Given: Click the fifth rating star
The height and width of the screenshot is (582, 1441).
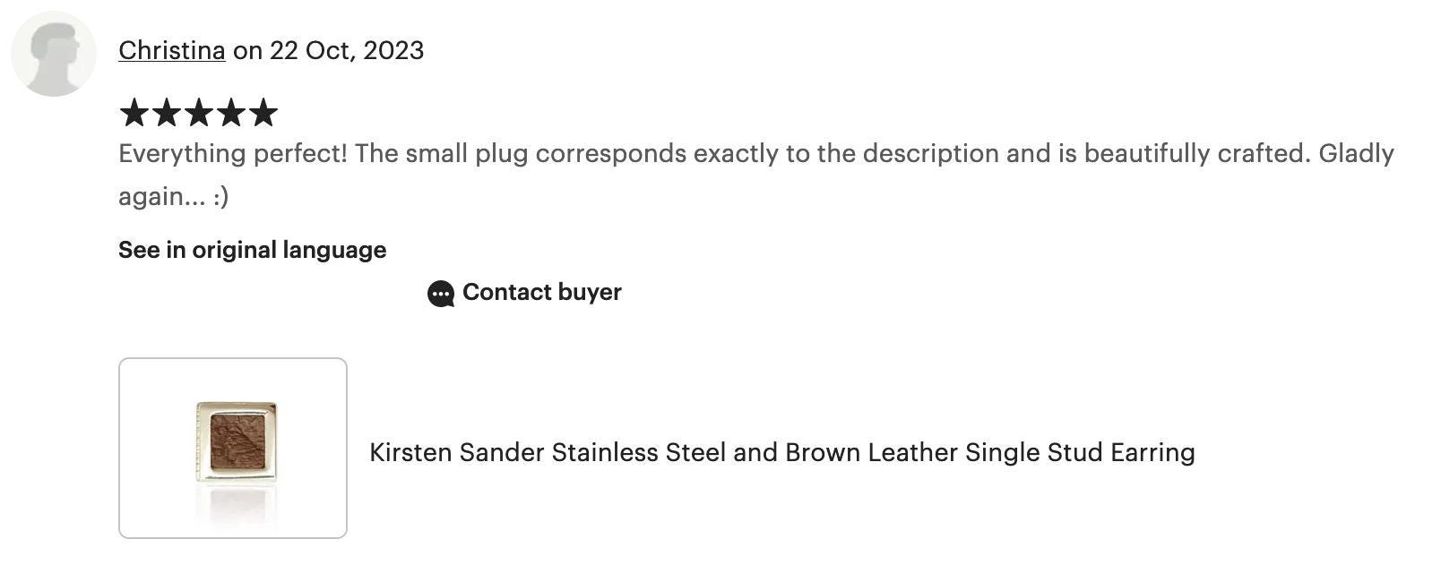Looking at the screenshot, I should click(263, 113).
